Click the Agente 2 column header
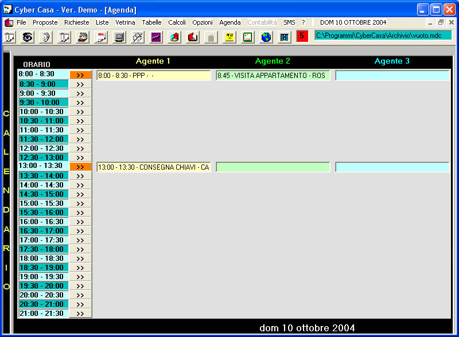 pos(273,61)
